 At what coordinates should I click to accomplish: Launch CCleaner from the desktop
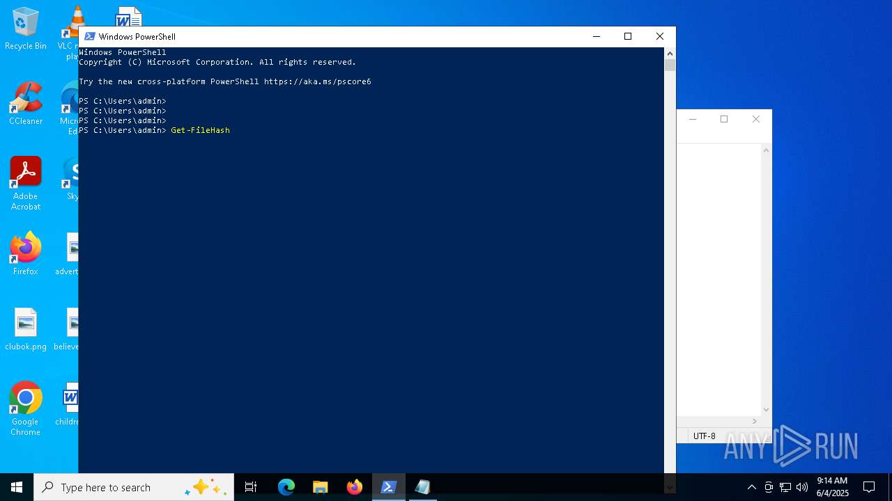(x=26, y=104)
